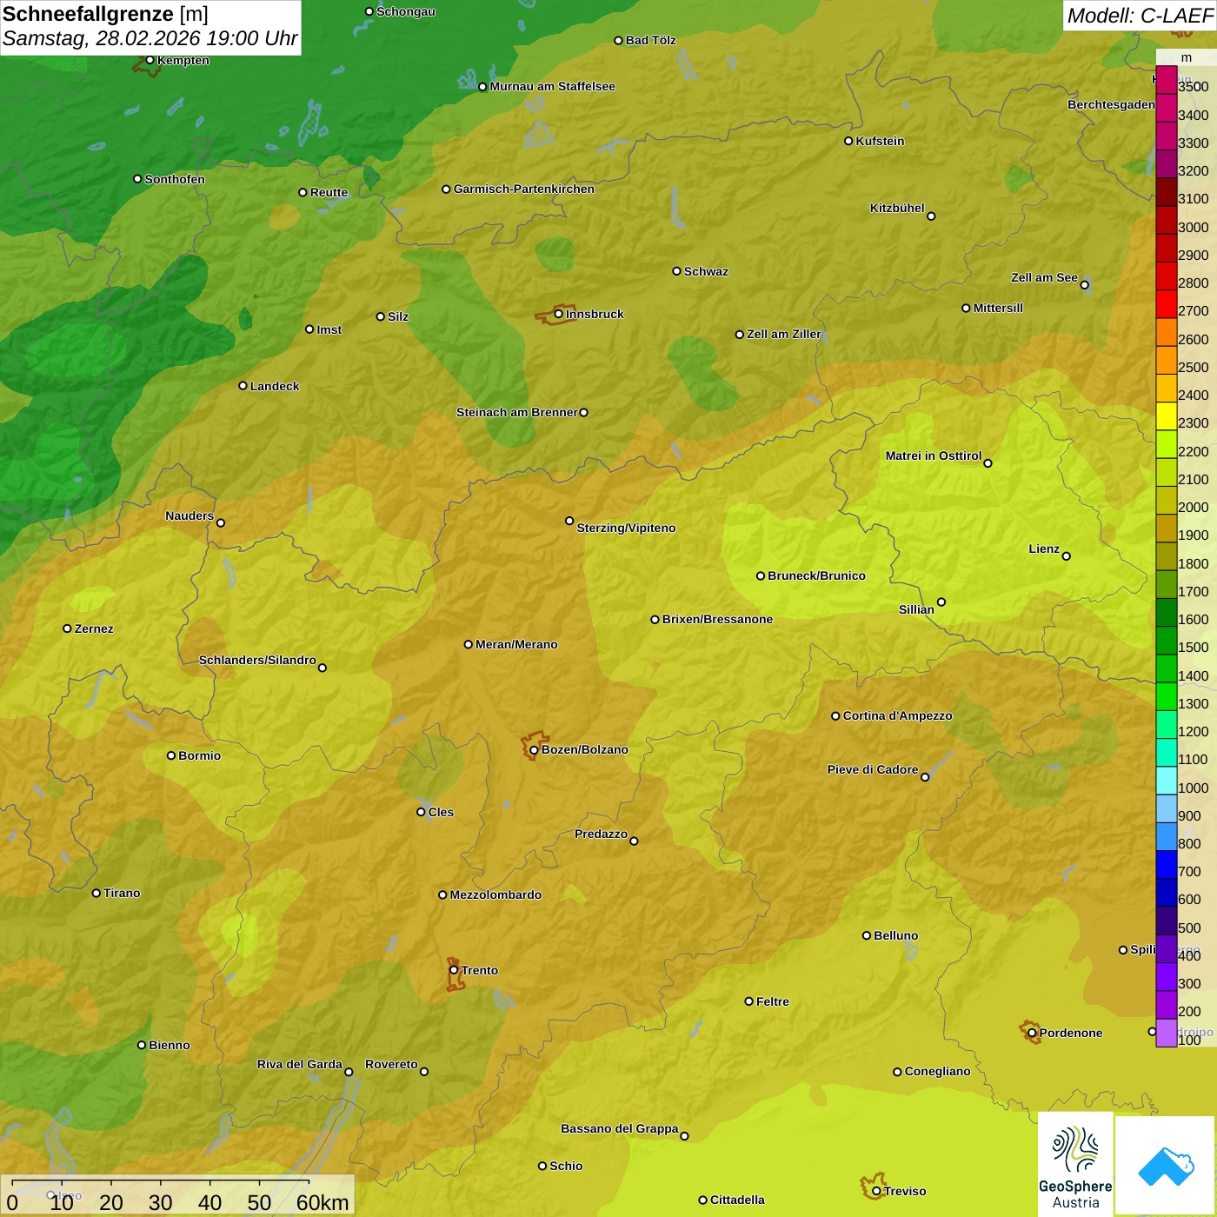Select the Kitzbühel city label
This screenshot has height=1217, width=1217.
coord(897,209)
